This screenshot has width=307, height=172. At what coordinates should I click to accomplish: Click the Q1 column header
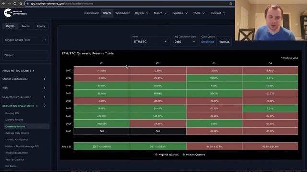[102, 63]
